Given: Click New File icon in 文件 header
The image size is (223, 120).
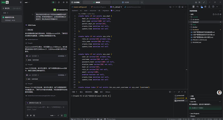Looking at the screenshot, I should click(x=214, y=14).
